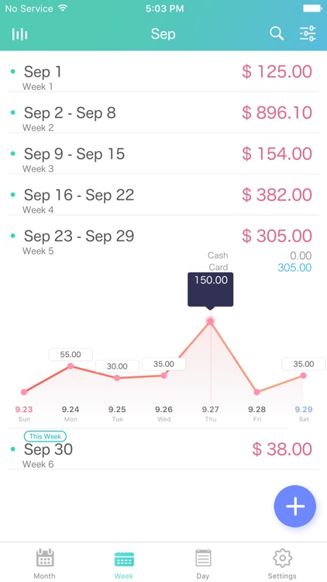Tap the Sep month title
The image size is (327, 582).
coord(163,34)
